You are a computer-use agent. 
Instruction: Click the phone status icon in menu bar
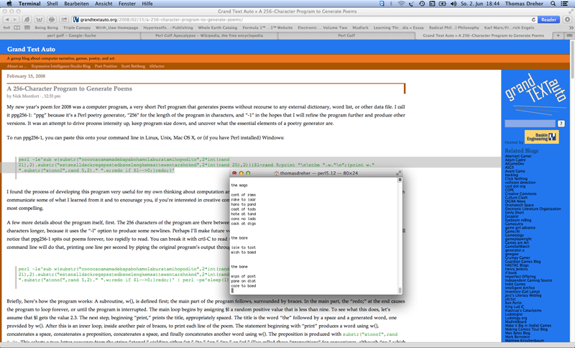[x=411, y=4]
